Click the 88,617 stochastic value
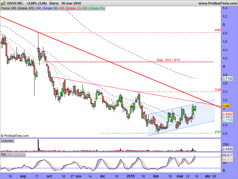 (x=228, y=155)
